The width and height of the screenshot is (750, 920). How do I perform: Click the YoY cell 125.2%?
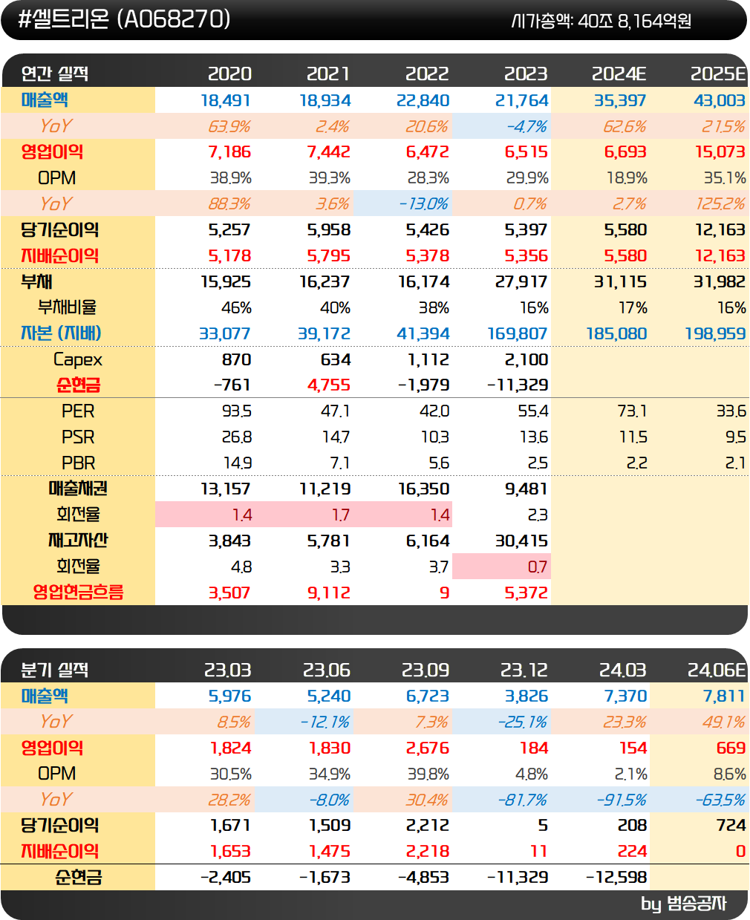720,204
